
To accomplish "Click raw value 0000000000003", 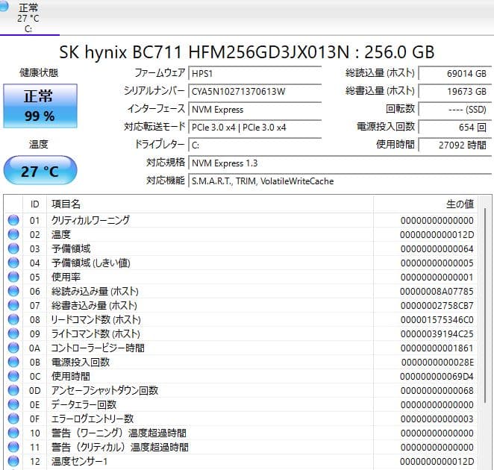I will coord(437,419).
